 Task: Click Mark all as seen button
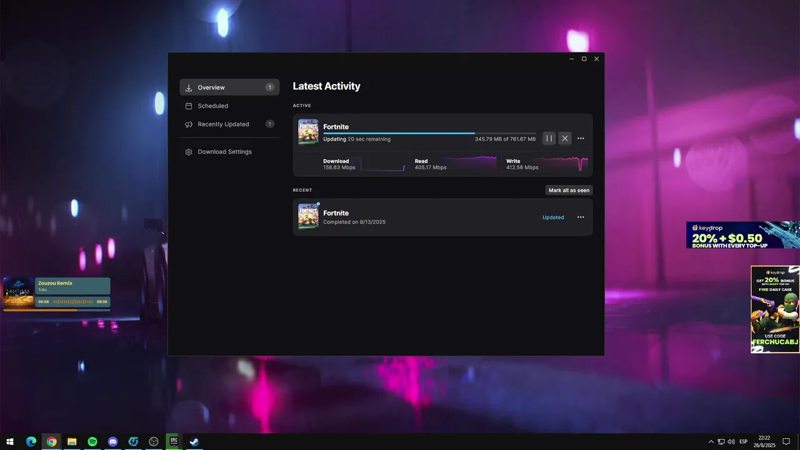pyautogui.click(x=569, y=190)
